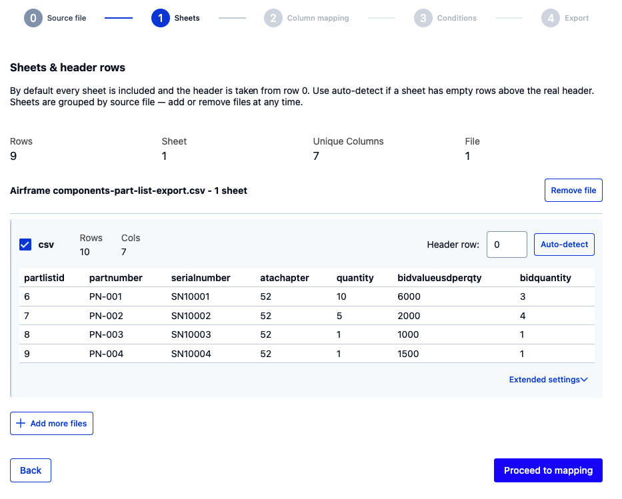Click bid value 1000

pyautogui.click(x=408, y=334)
